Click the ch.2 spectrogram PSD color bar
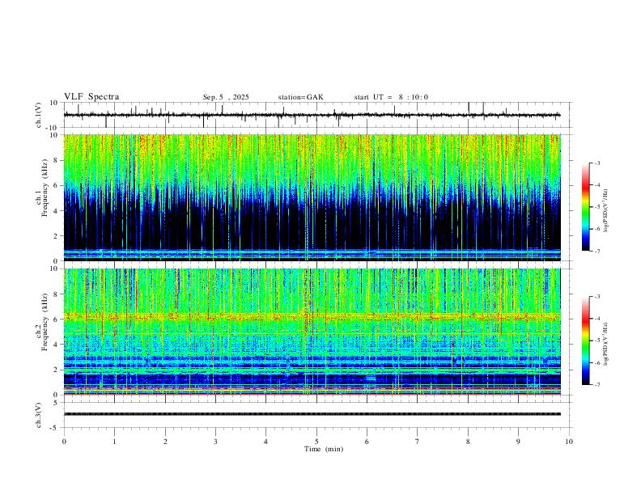 coord(586,341)
